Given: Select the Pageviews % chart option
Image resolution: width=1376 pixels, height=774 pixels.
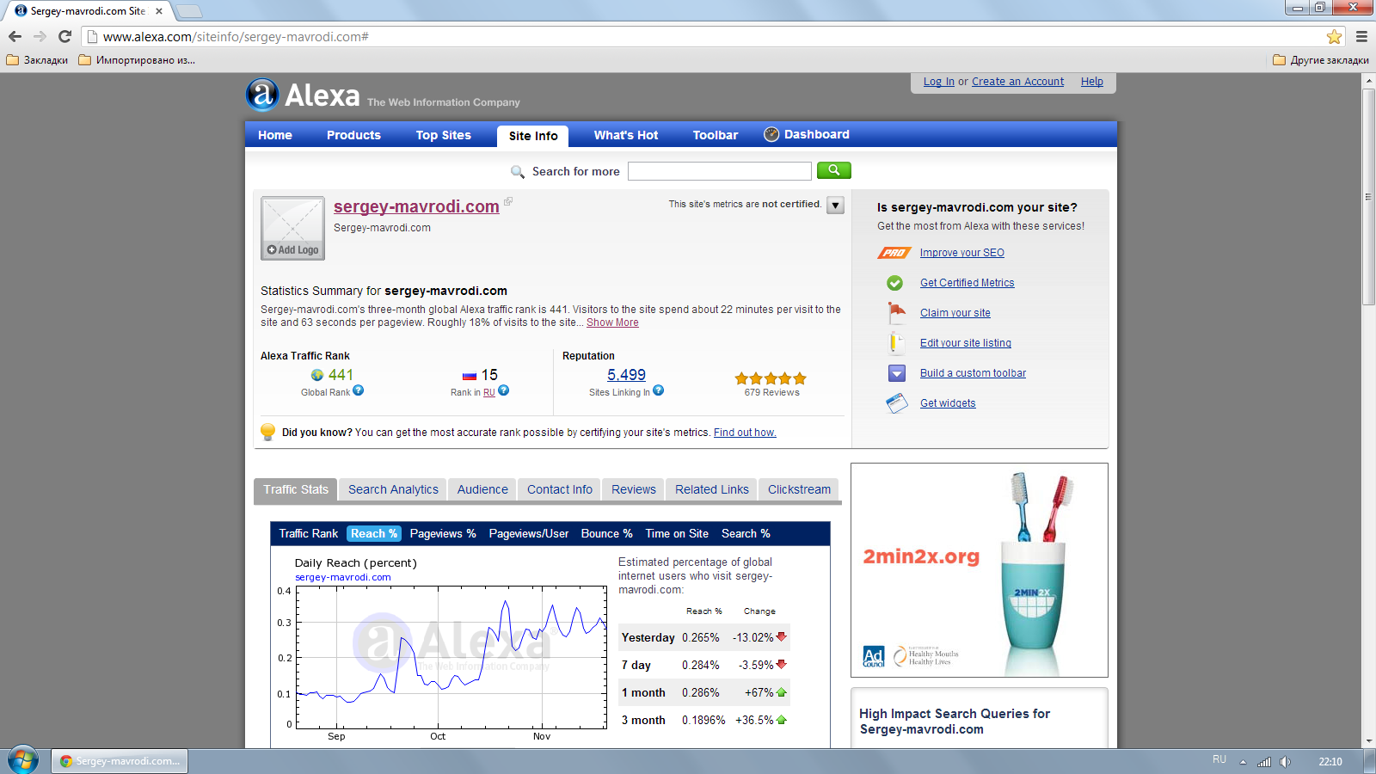Looking at the screenshot, I should tap(443, 533).
